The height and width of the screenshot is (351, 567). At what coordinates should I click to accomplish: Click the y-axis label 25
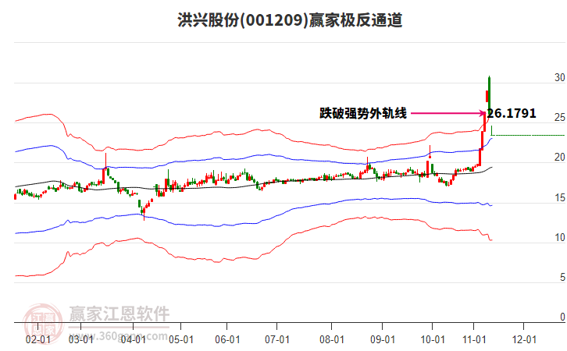tap(560, 117)
